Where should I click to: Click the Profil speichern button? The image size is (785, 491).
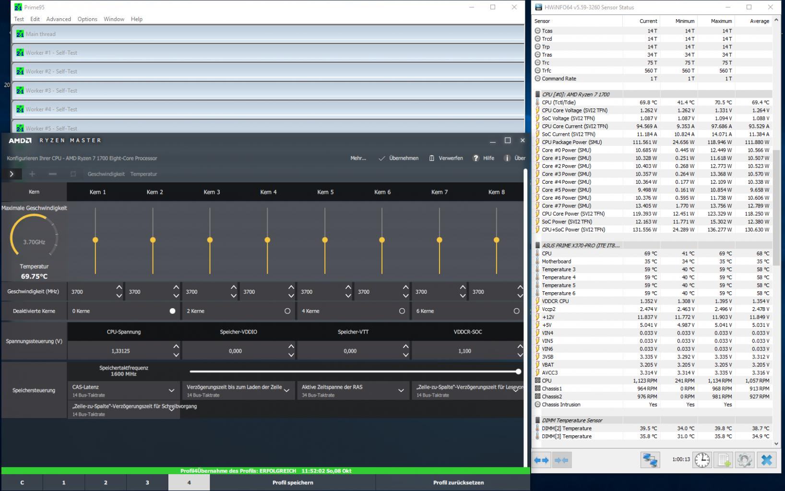293,482
